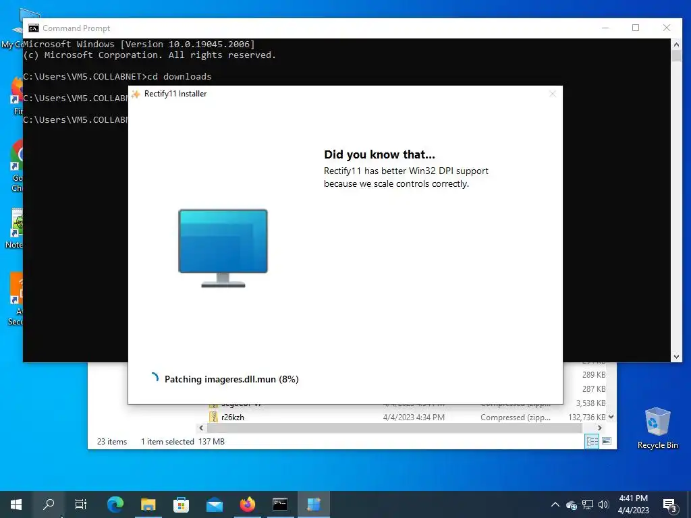Screen dimensions: 691x518
Task: Click the 'cd downloads' command line text
Action: pyautogui.click(x=179, y=77)
